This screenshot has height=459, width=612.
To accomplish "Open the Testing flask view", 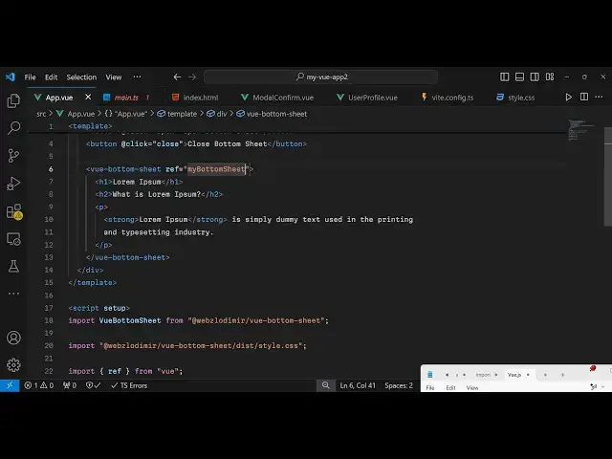I will [13, 267].
